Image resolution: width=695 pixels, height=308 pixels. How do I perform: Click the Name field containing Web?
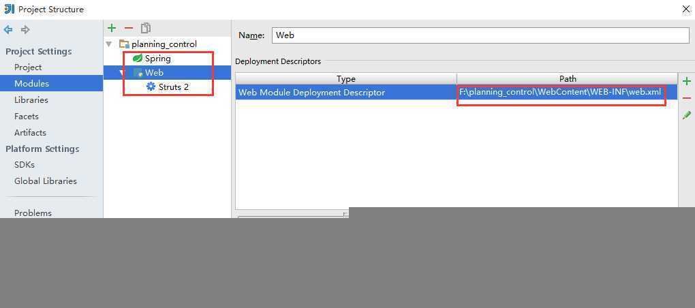(480, 35)
